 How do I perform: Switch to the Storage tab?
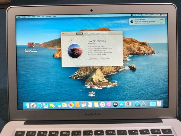(x=92, y=33)
